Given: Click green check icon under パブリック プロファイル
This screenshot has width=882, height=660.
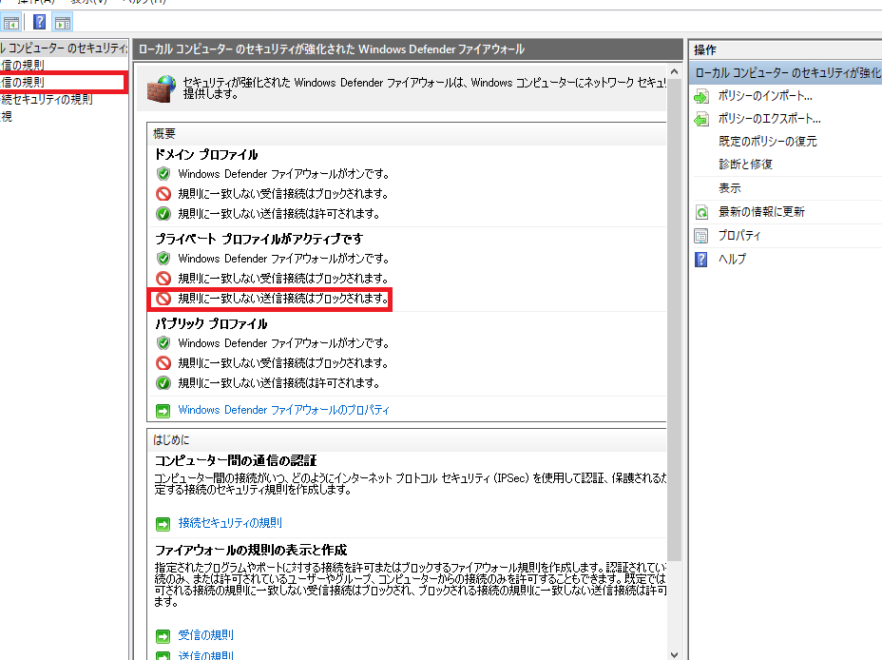Looking at the screenshot, I should (163, 383).
